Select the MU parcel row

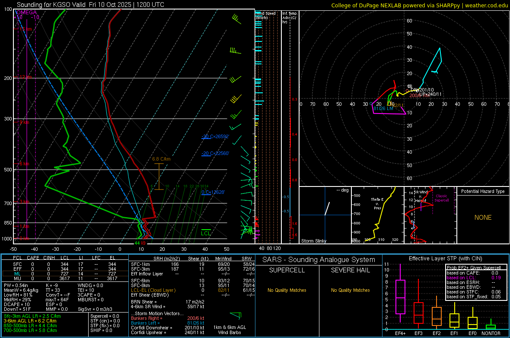(65, 278)
